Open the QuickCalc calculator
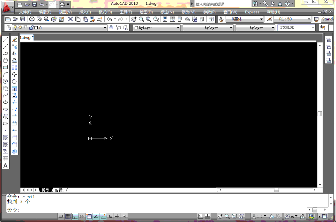 202,19
